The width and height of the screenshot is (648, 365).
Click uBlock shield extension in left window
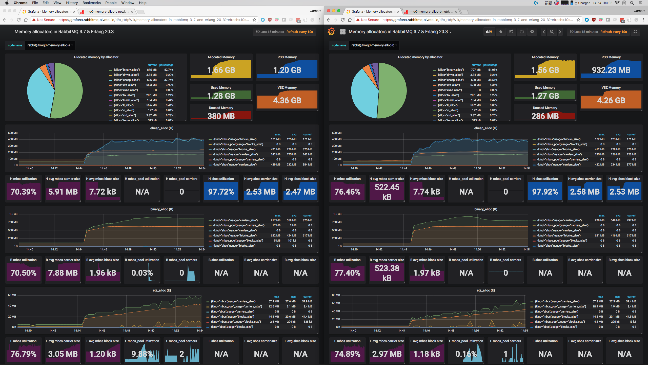(270, 20)
